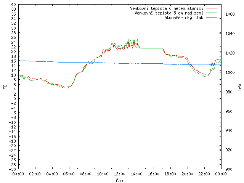Click legend label 'Atmosférický tlak'
Screen dimensions: 244x183
184,18
